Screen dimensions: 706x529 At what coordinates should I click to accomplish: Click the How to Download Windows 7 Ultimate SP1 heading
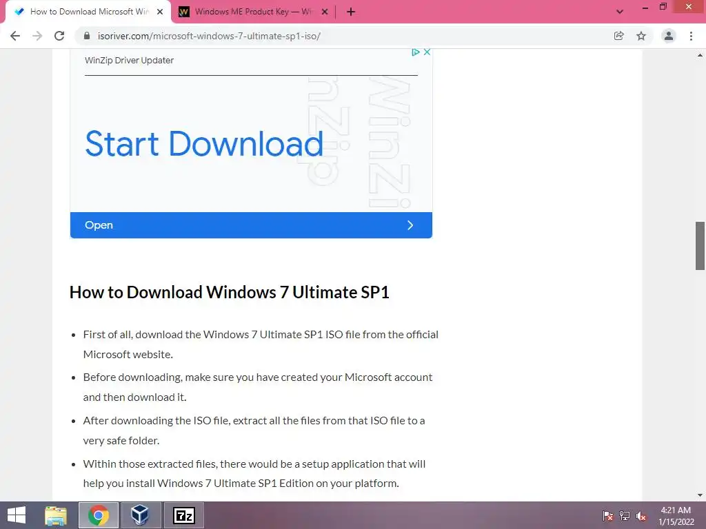pos(229,292)
